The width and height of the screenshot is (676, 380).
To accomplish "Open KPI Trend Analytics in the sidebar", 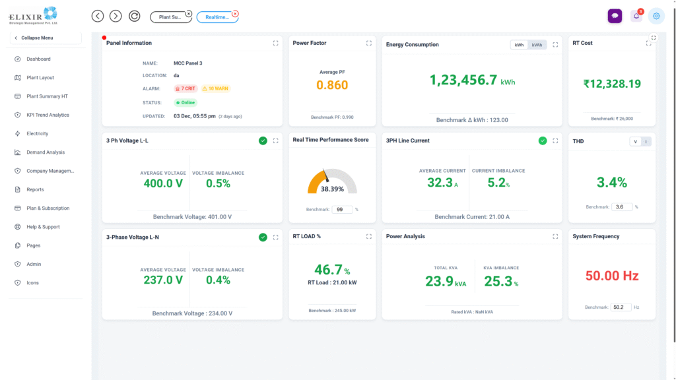I will click(48, 115).
